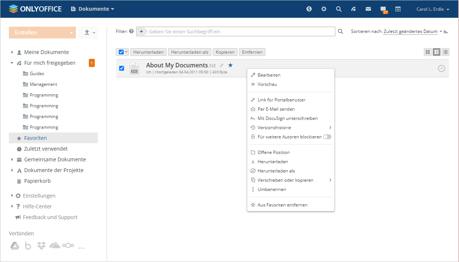Viewport: 459px width, 262px height.
Task: Choose Umbenennen in context menu
Action: (291, 189)
